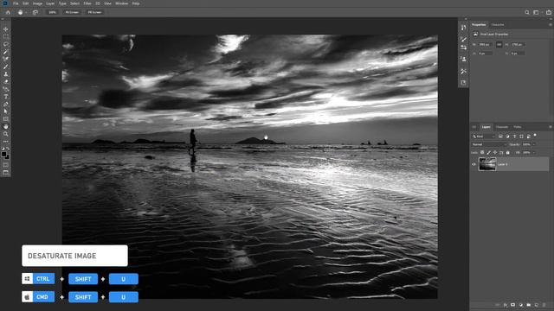Viewport: 554px width, 311px height.
Task: Click the Delete layer trash icon
Action: 544,305
